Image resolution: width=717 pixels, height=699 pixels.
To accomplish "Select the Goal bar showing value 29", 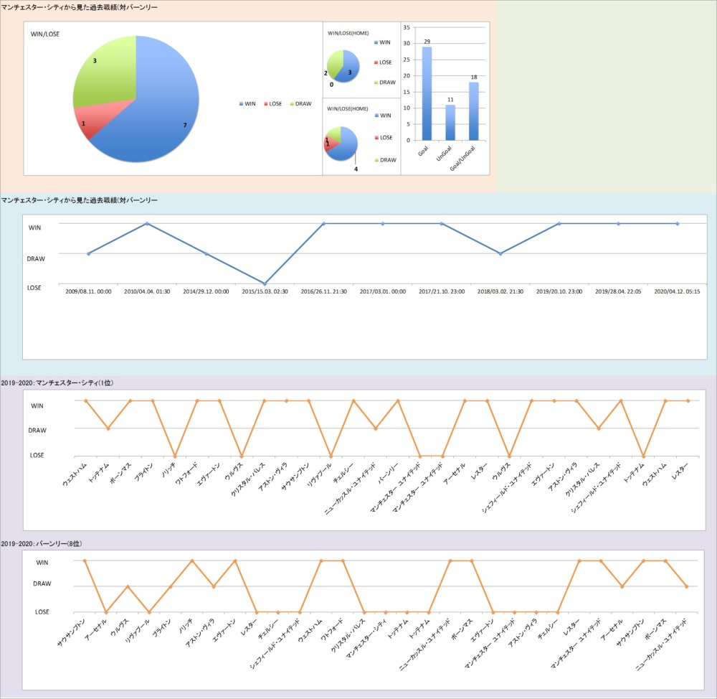I will tap(427, 93).
